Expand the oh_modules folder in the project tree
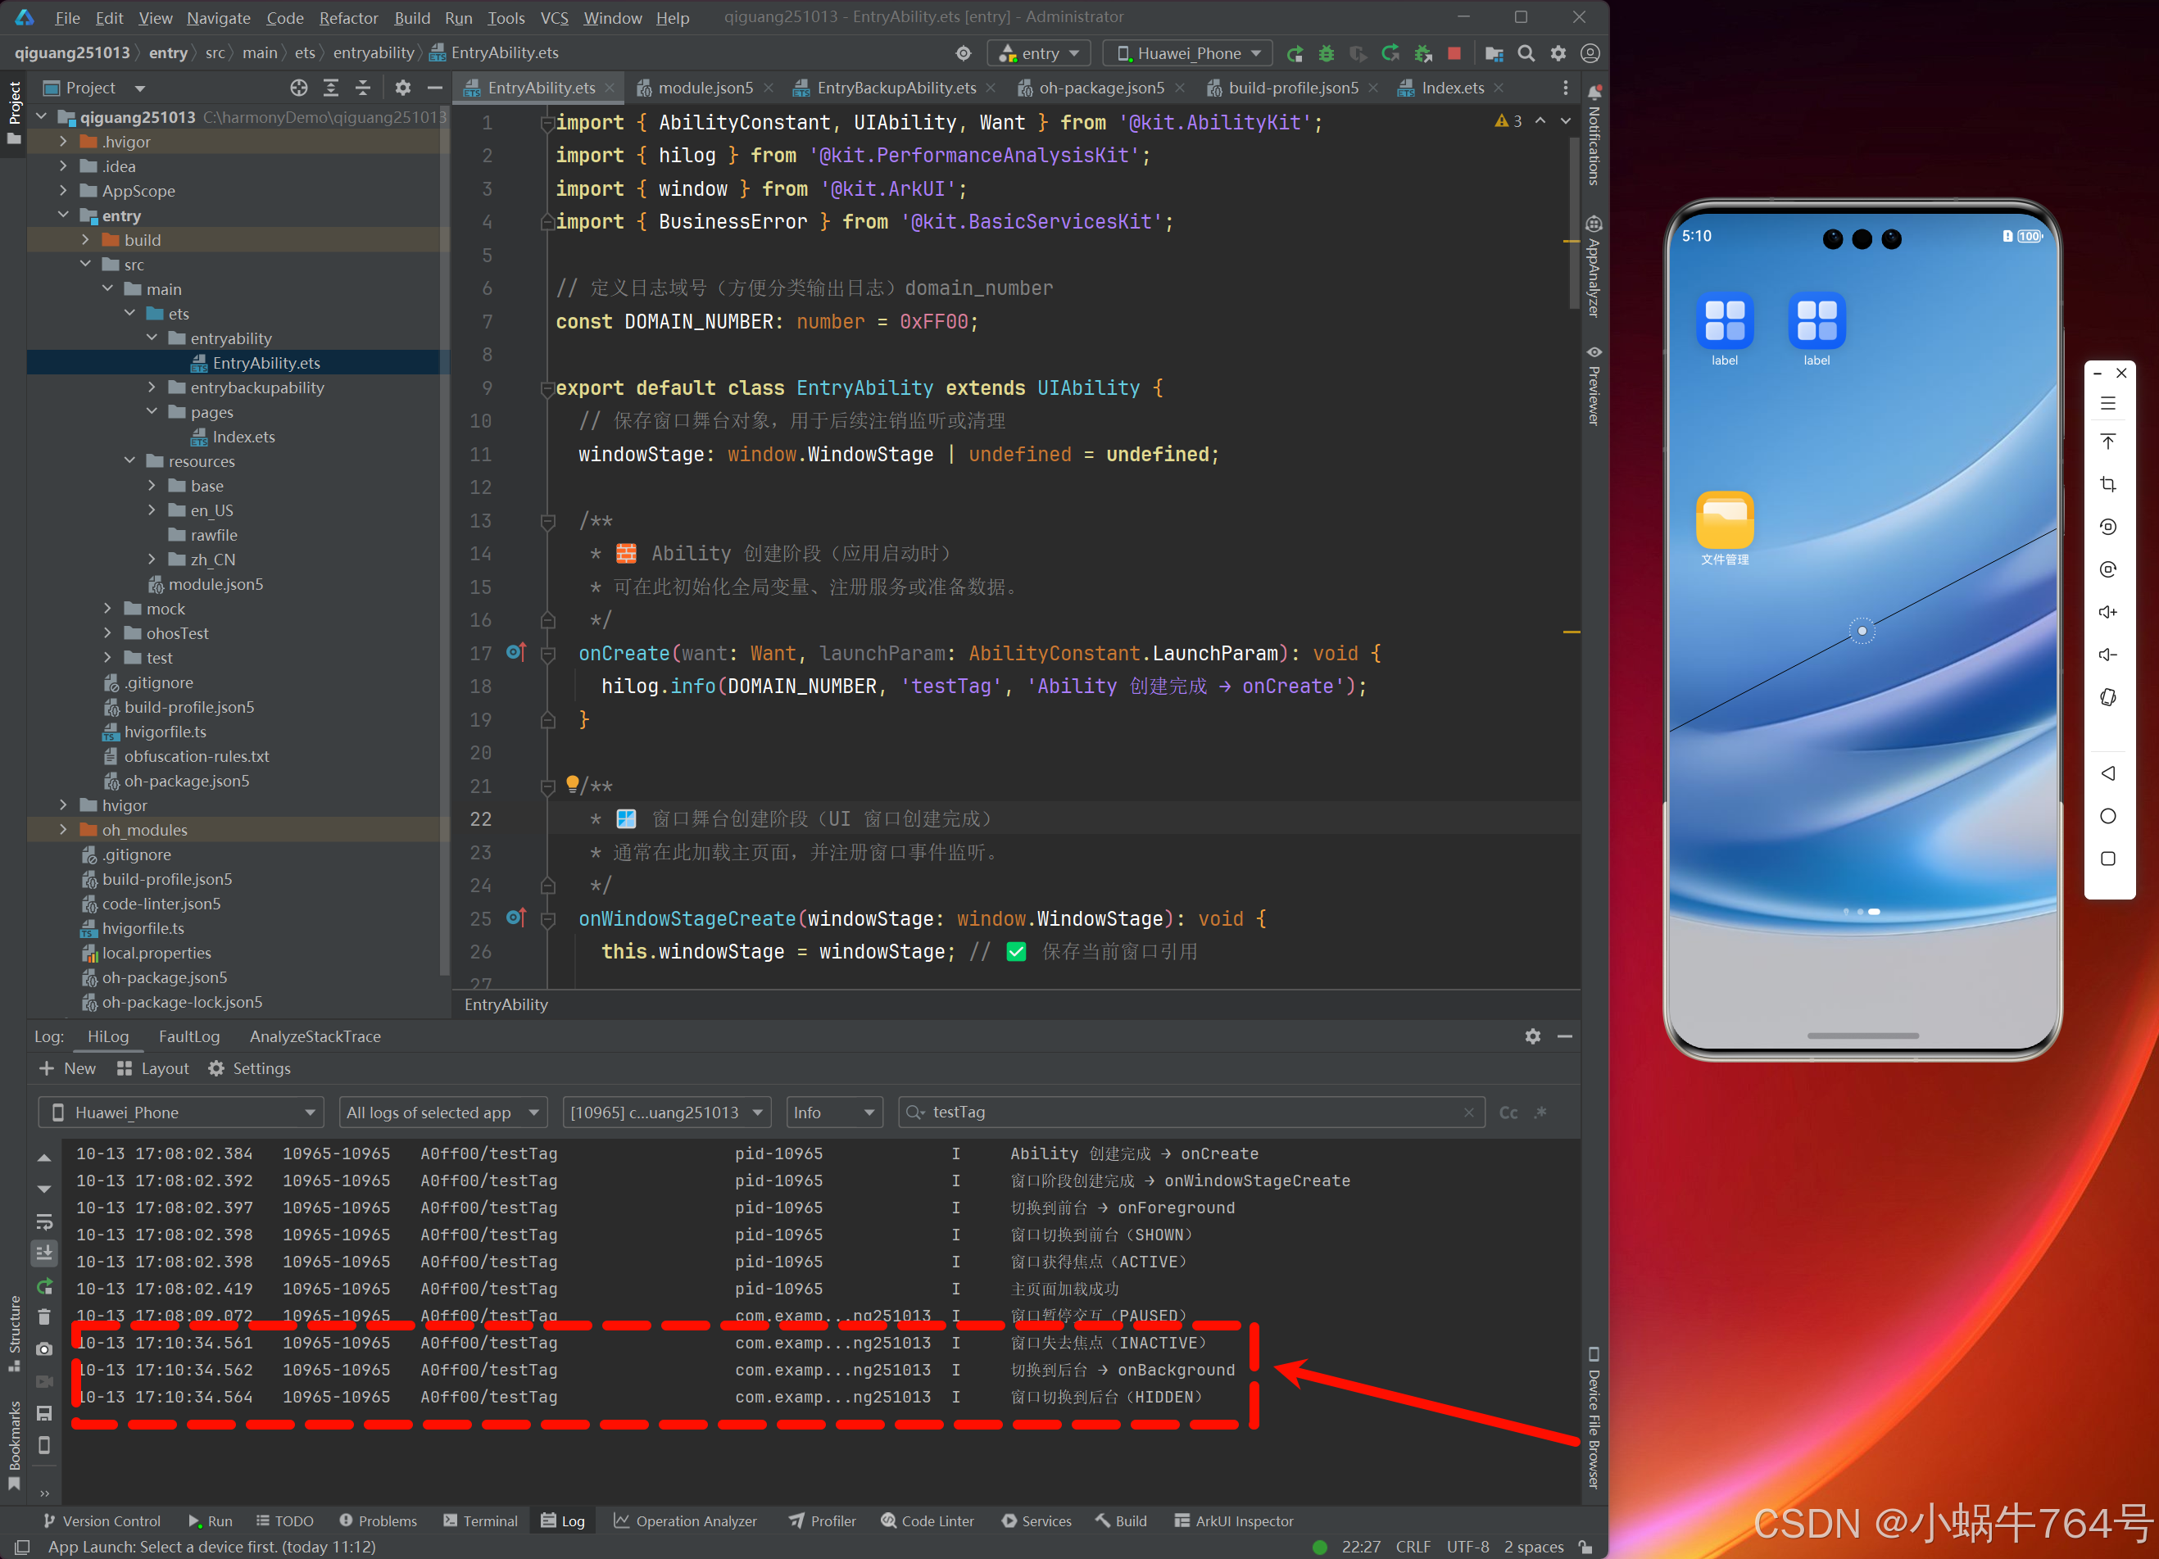This screenshot has width=2159, height=1559. point(64,830)
